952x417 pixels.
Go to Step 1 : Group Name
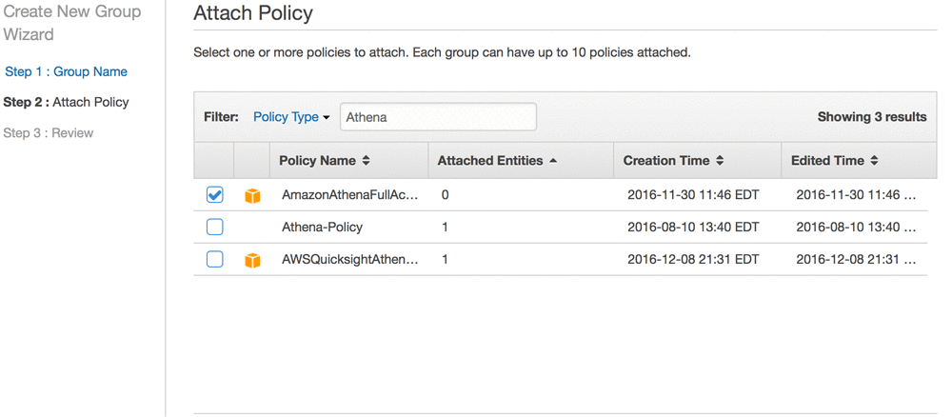tap(66, 71)
